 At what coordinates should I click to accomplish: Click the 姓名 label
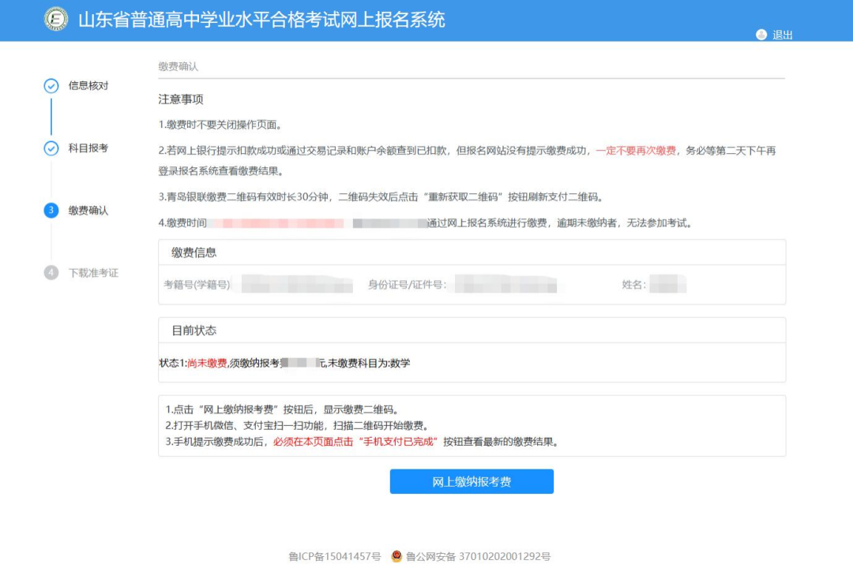[x=633, y=285]
